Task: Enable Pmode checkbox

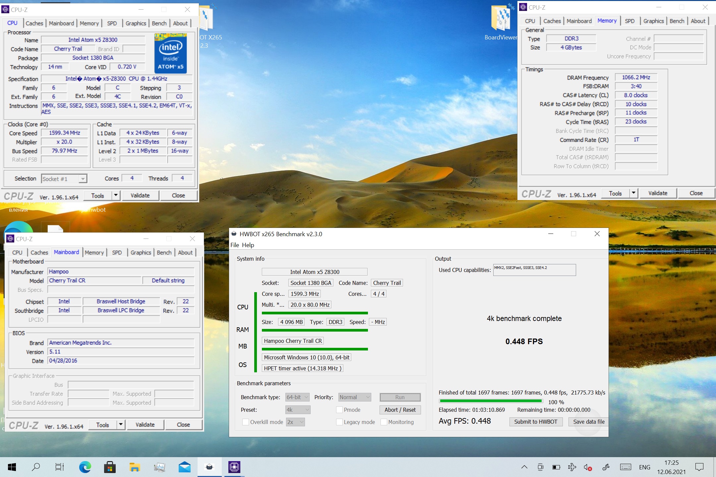Action: (x=339, y=410)
